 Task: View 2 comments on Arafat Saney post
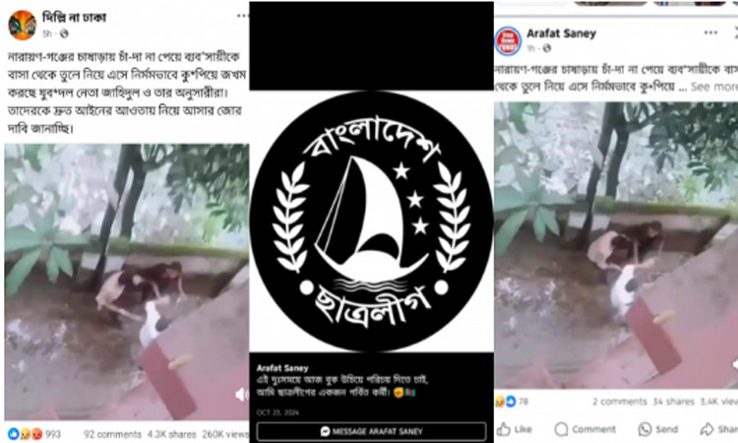[619, 402]
